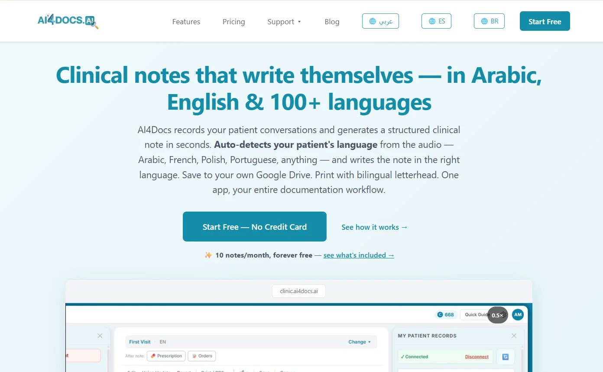Close the My Patient Records panel
The width and height of the screenshot is (603, 372).
tap(514, 336)
